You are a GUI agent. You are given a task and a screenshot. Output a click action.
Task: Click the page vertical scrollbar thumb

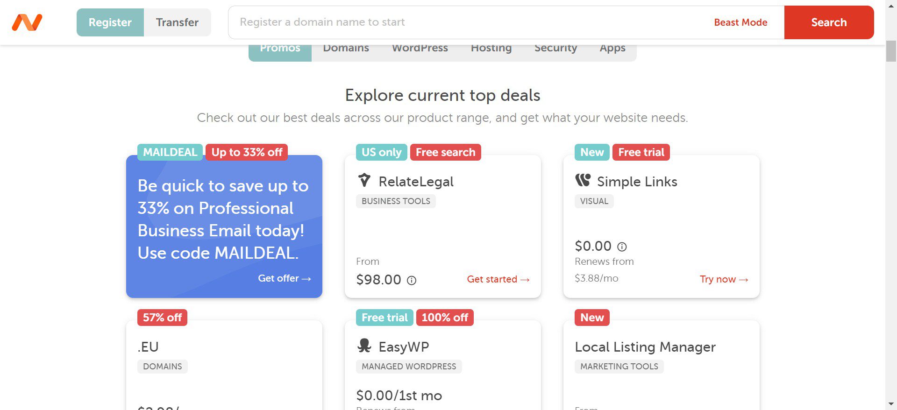pos(891,51)
